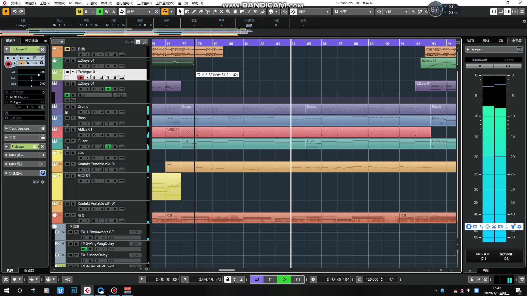Screen dimensions: 527x296
Task: Open the 媒体(D) menu
Action: tap(106, 3)
